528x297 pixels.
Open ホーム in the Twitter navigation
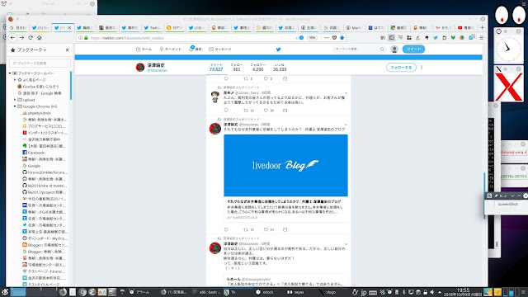click(x=144, y=49)
